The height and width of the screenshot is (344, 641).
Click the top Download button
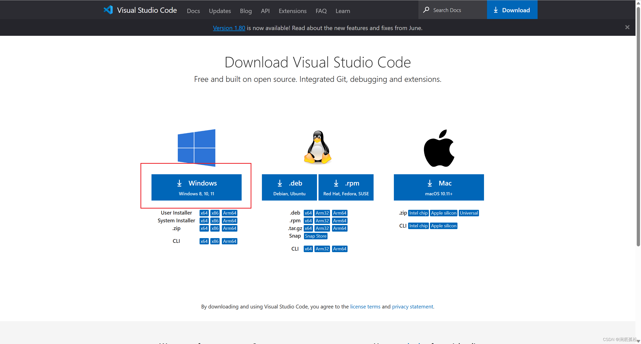[x=512, y=10]
